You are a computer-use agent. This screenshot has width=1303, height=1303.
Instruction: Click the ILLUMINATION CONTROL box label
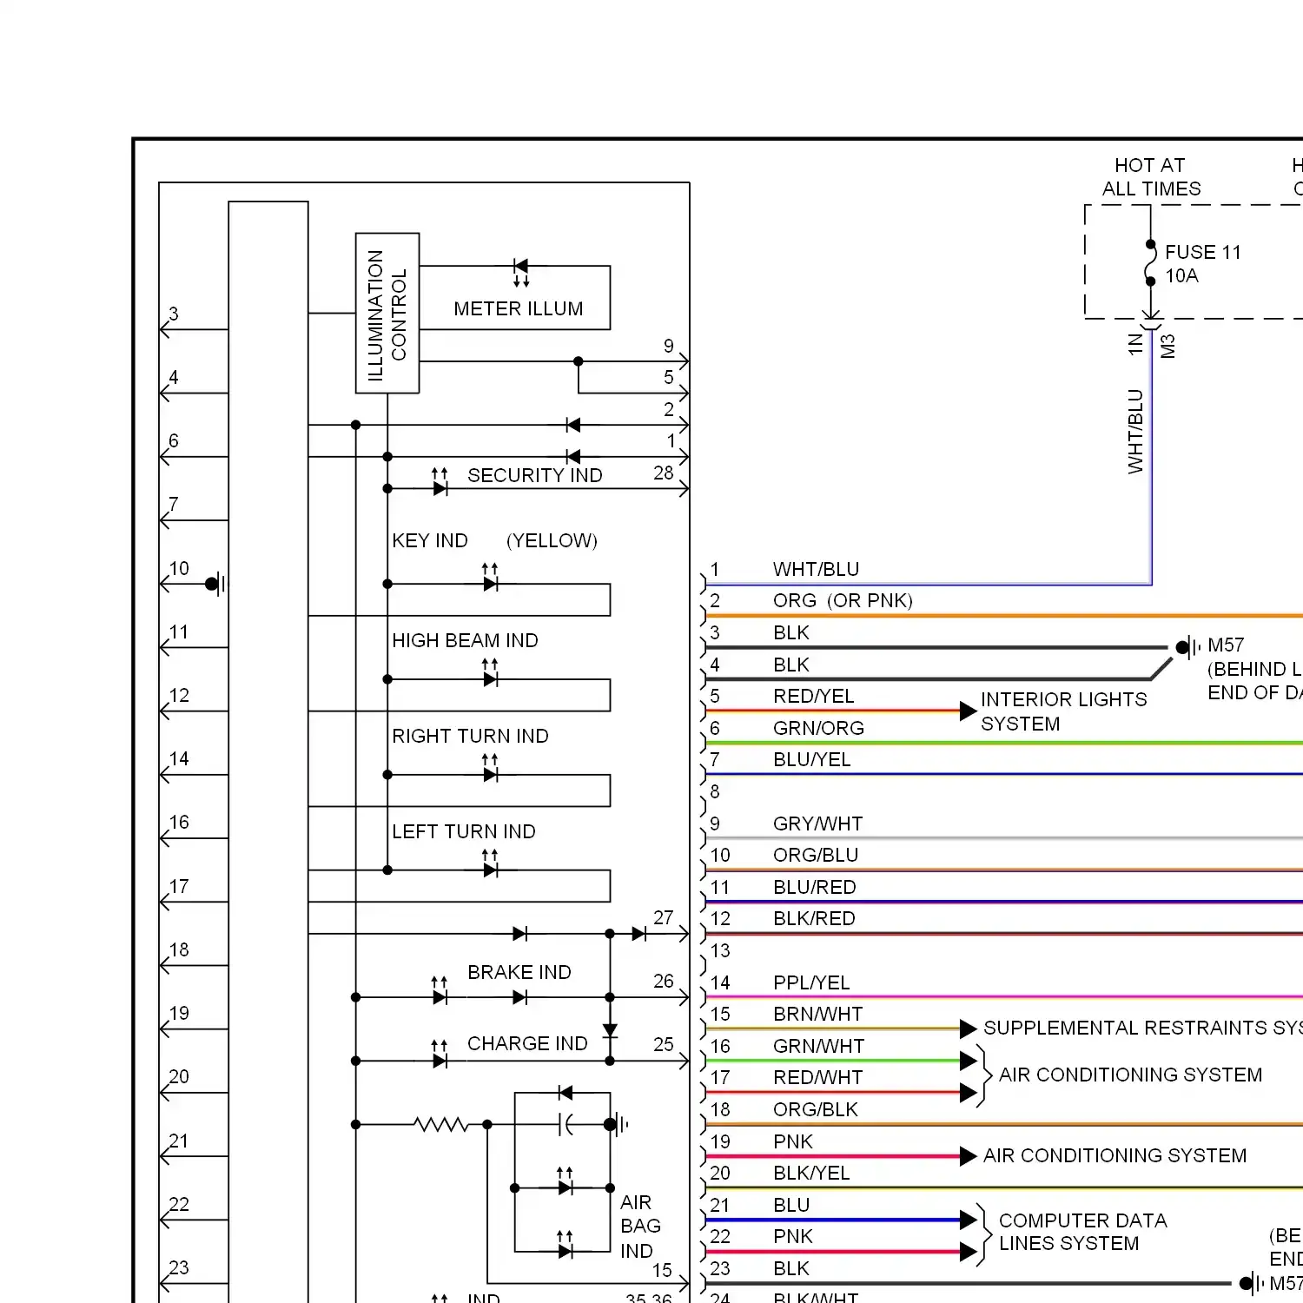tap(387, 314)
